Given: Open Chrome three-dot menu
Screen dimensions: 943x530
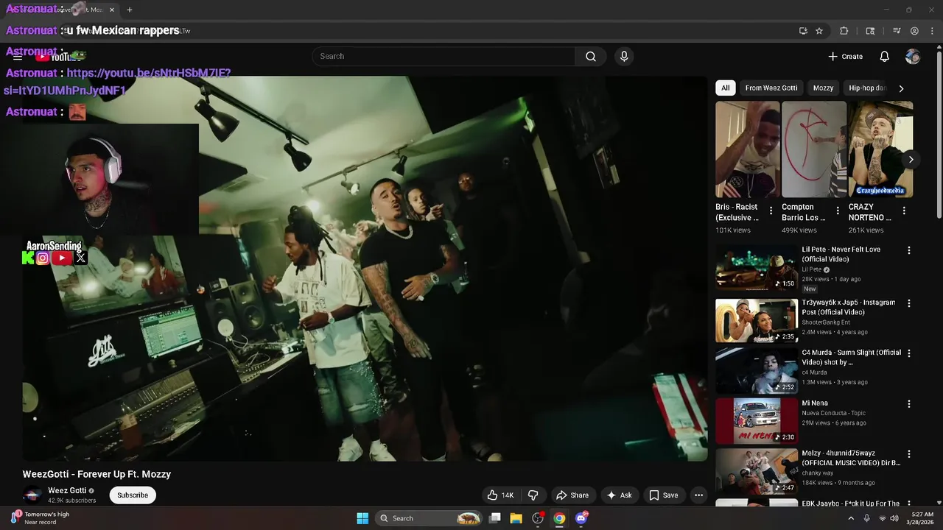Looking at the screenshot, I should click(x=931, y=31).
